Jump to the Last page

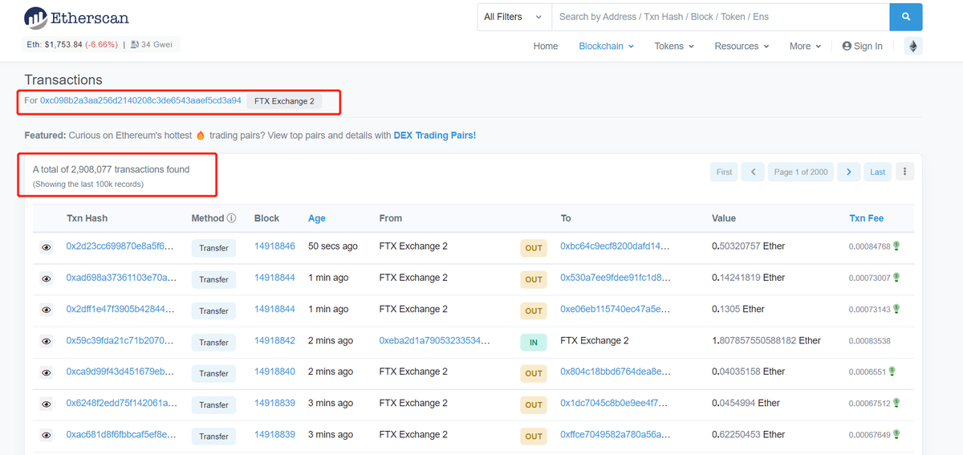click(878, 172)
